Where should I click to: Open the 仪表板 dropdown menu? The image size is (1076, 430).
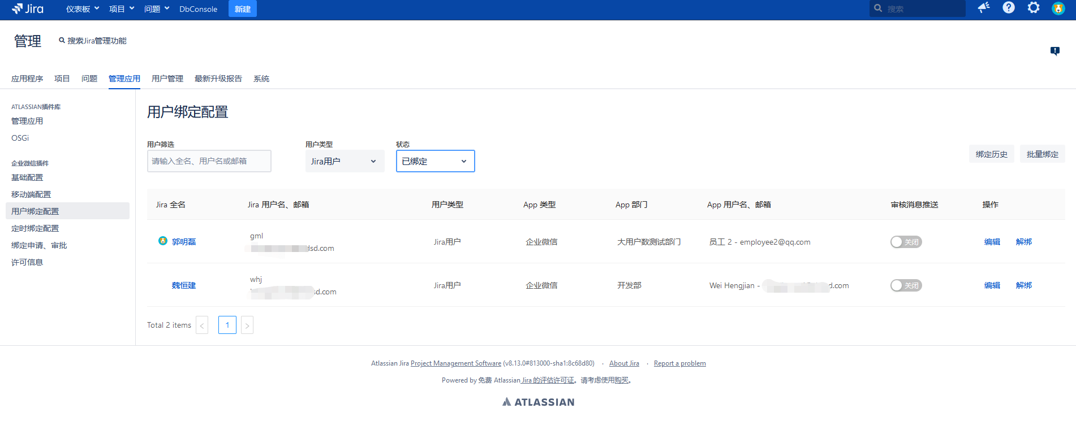(83, 9)
